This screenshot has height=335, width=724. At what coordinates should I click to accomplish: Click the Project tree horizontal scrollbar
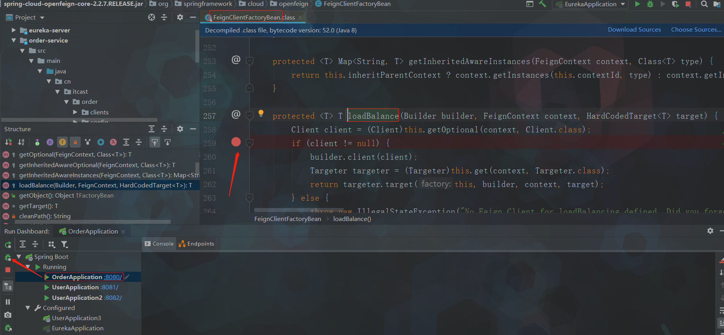click(79, 120)
